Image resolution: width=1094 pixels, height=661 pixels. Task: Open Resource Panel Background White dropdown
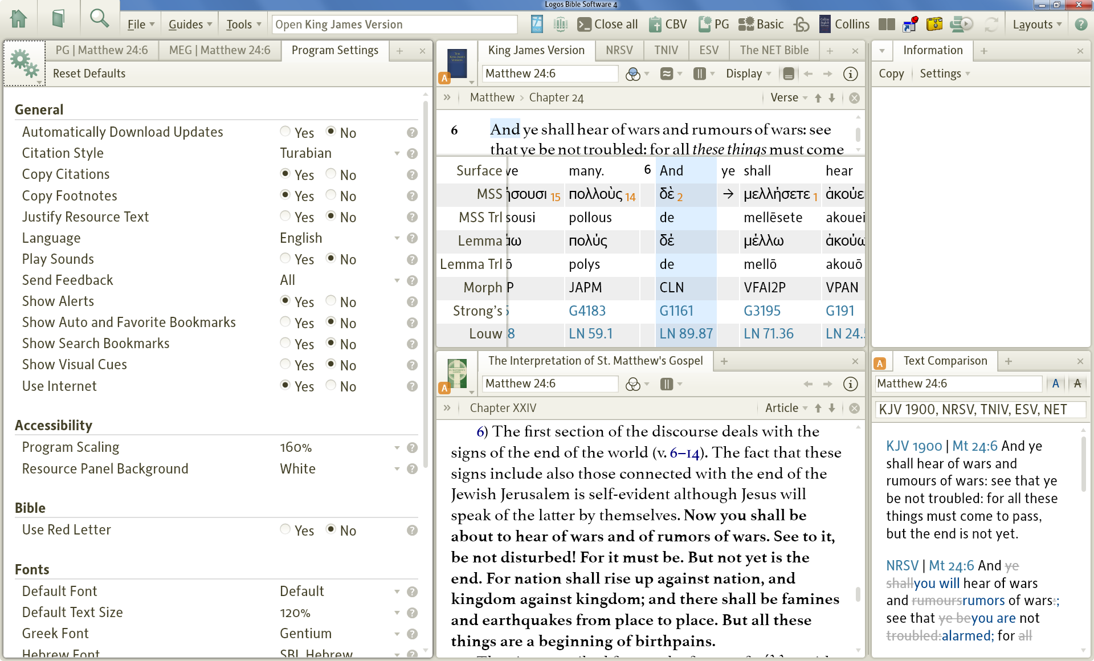340,469
